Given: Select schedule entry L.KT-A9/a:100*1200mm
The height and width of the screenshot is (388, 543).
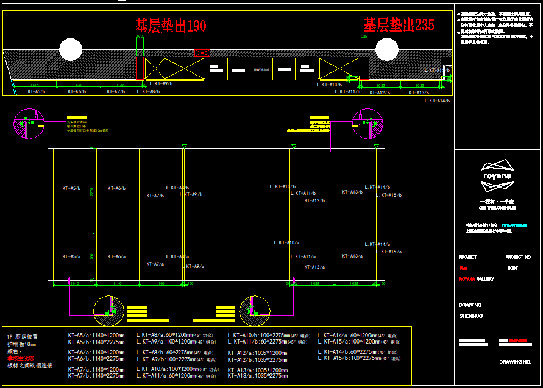Looking at the screenshot, I should pyautogui.click(x=176, y=342).
